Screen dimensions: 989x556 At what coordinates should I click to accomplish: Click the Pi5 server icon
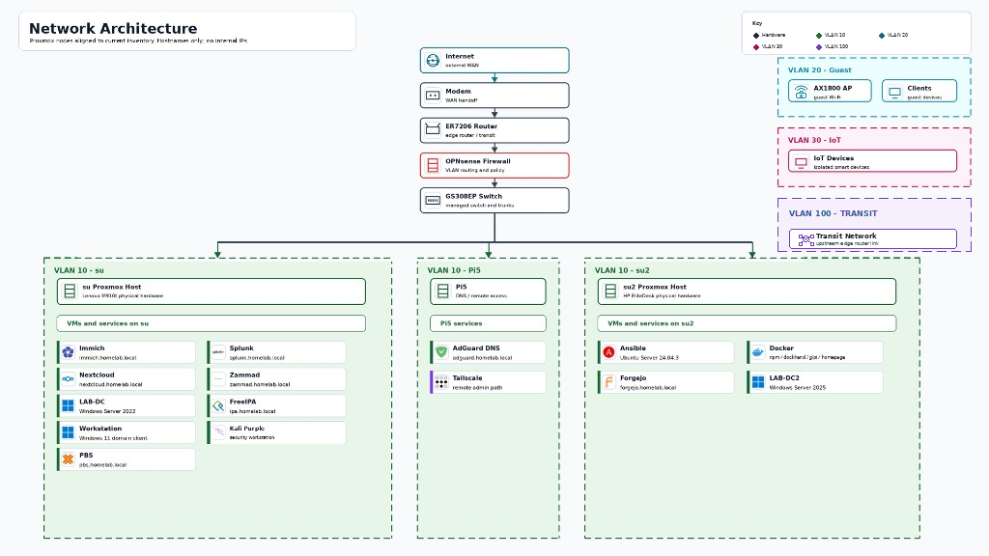[x=442, y=291]
